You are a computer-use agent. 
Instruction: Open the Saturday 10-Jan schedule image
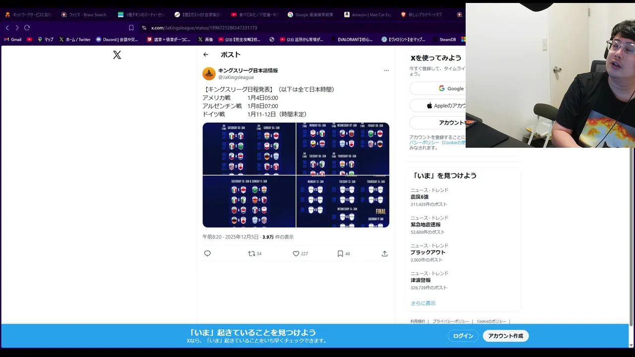click(x=249, y=201)
